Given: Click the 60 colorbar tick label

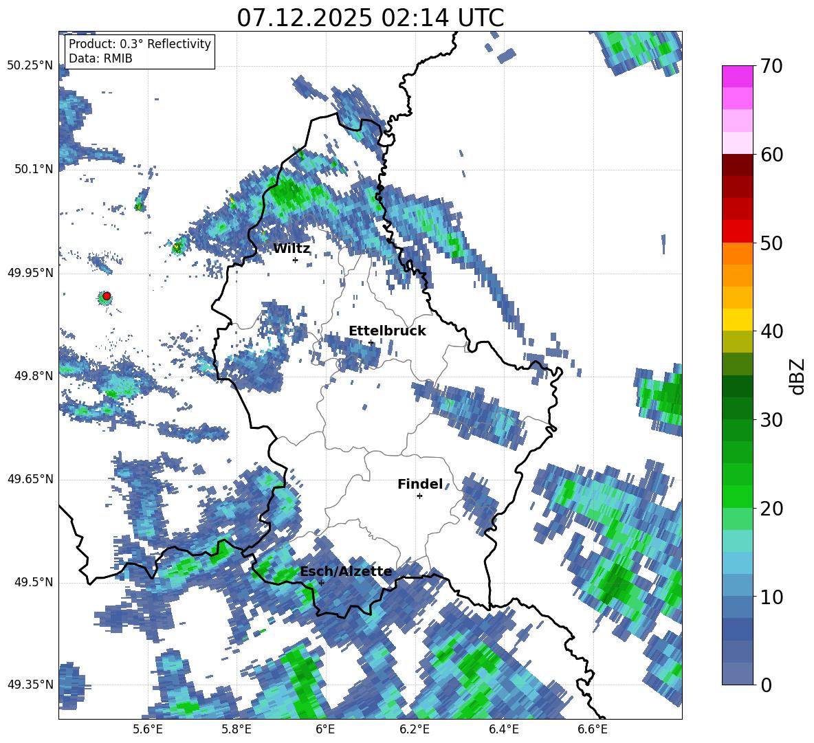Looking at the screenshot, I should pyautogui.click(x=771, y=155).
